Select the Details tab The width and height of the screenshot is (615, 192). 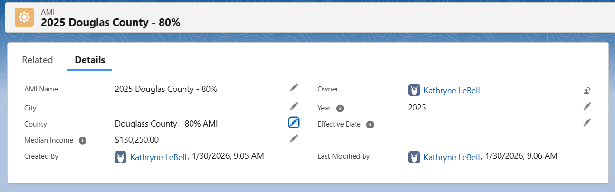[x=90, y=60]
